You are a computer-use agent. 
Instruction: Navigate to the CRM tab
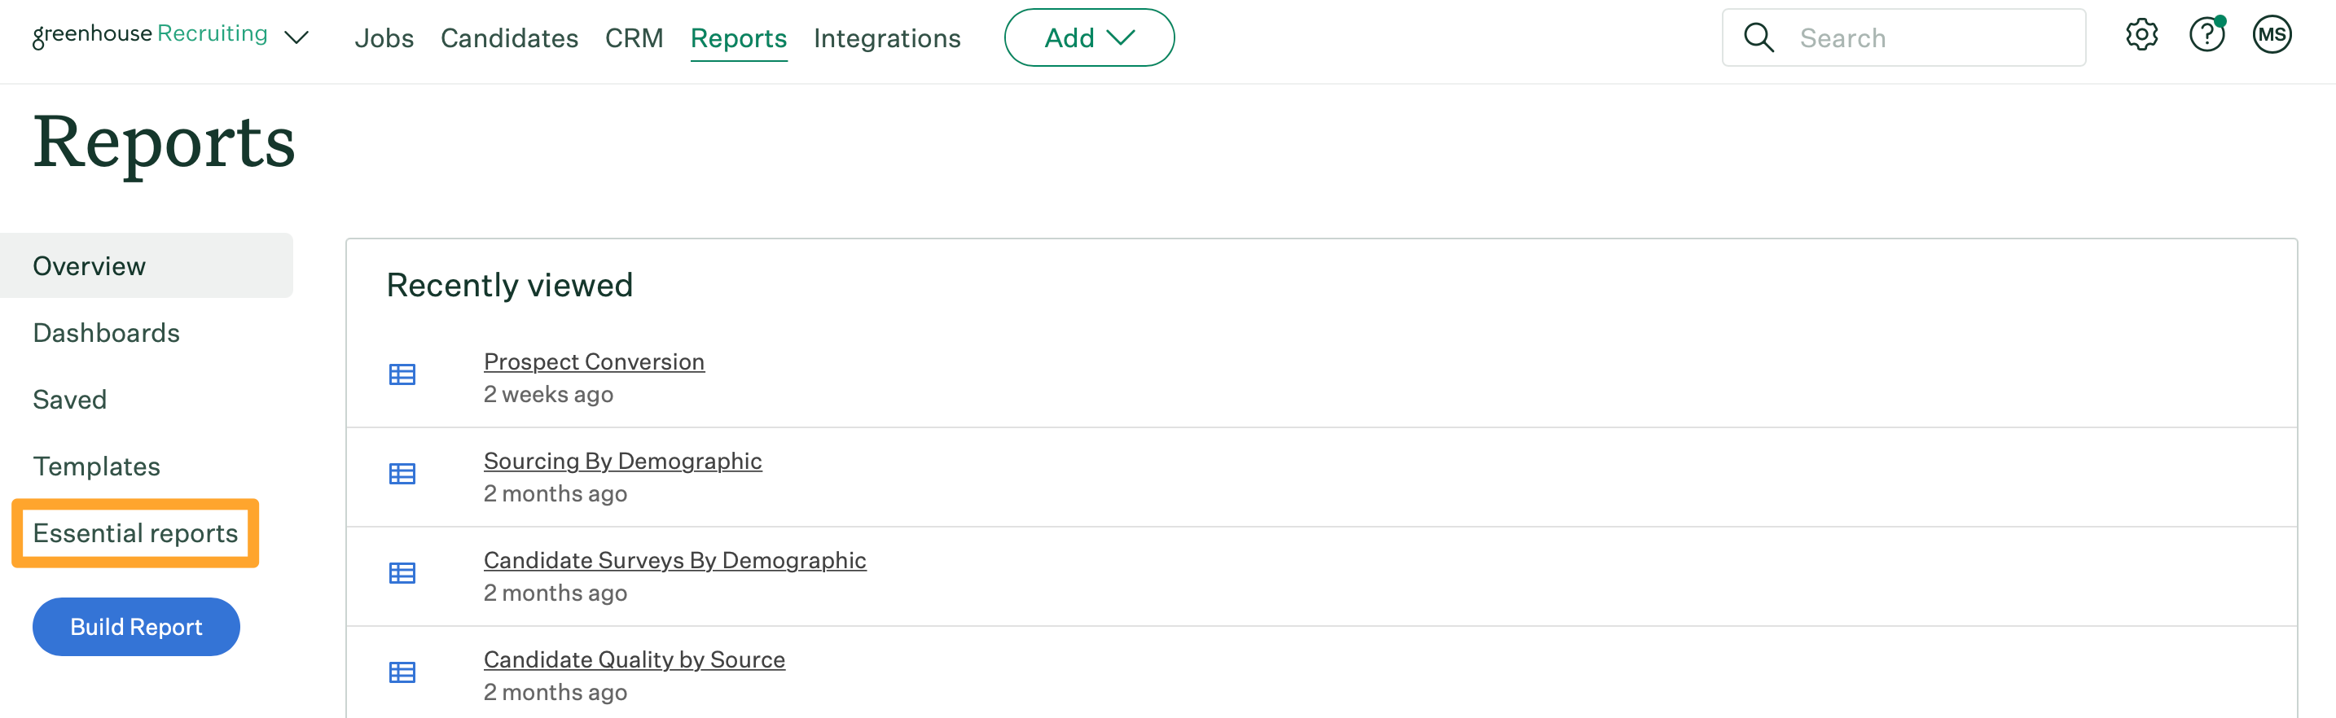634,38
